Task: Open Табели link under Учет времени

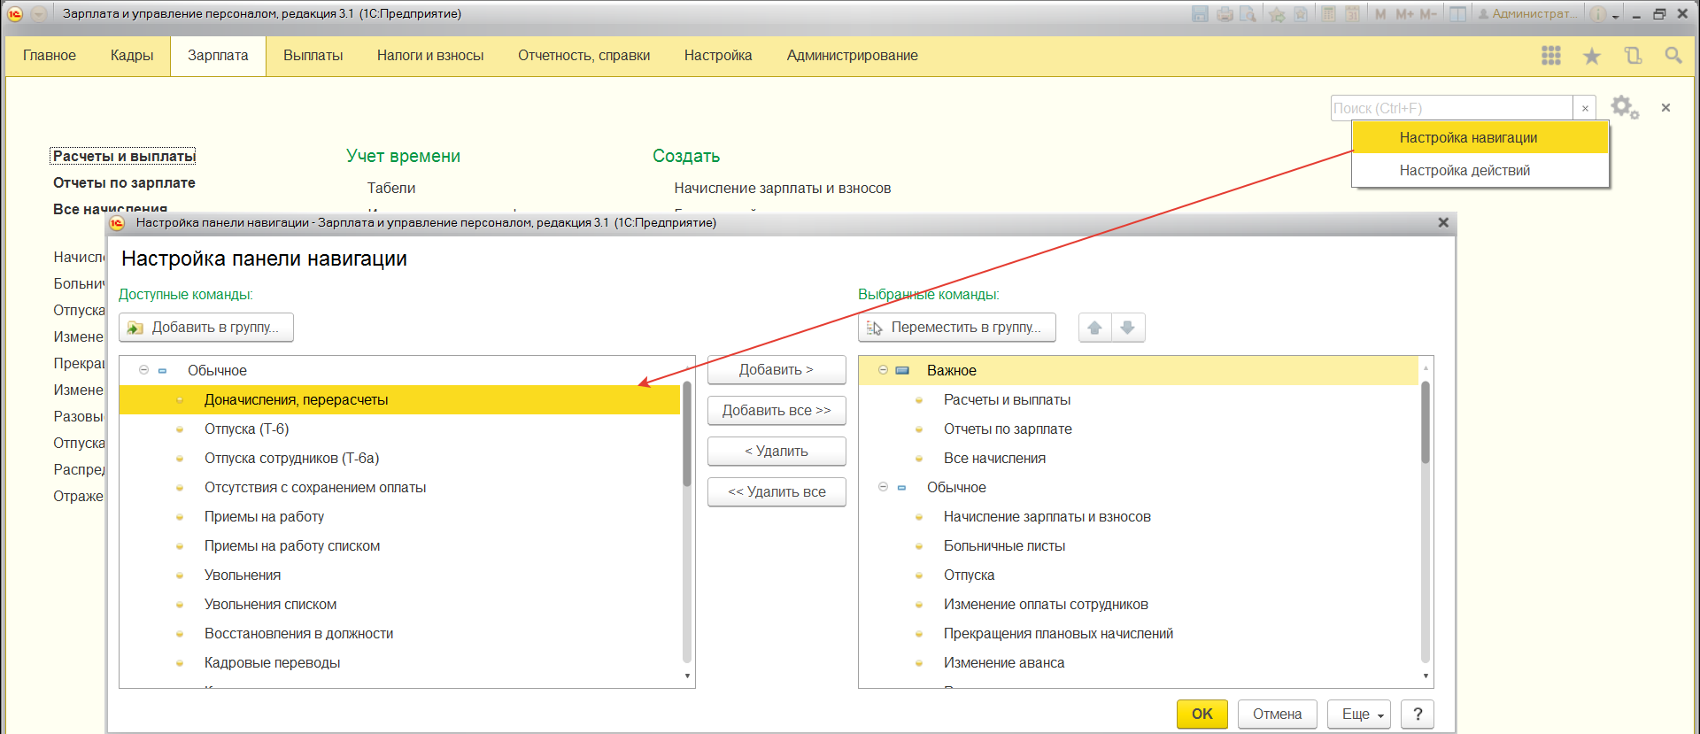Action: [391, 189]
